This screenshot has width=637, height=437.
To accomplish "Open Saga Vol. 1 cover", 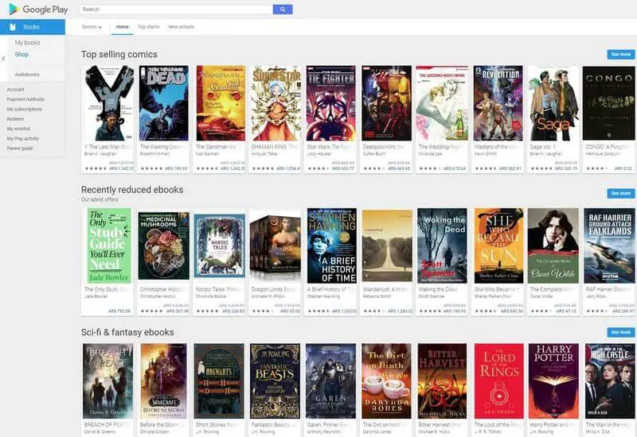I will pos(553,103).
